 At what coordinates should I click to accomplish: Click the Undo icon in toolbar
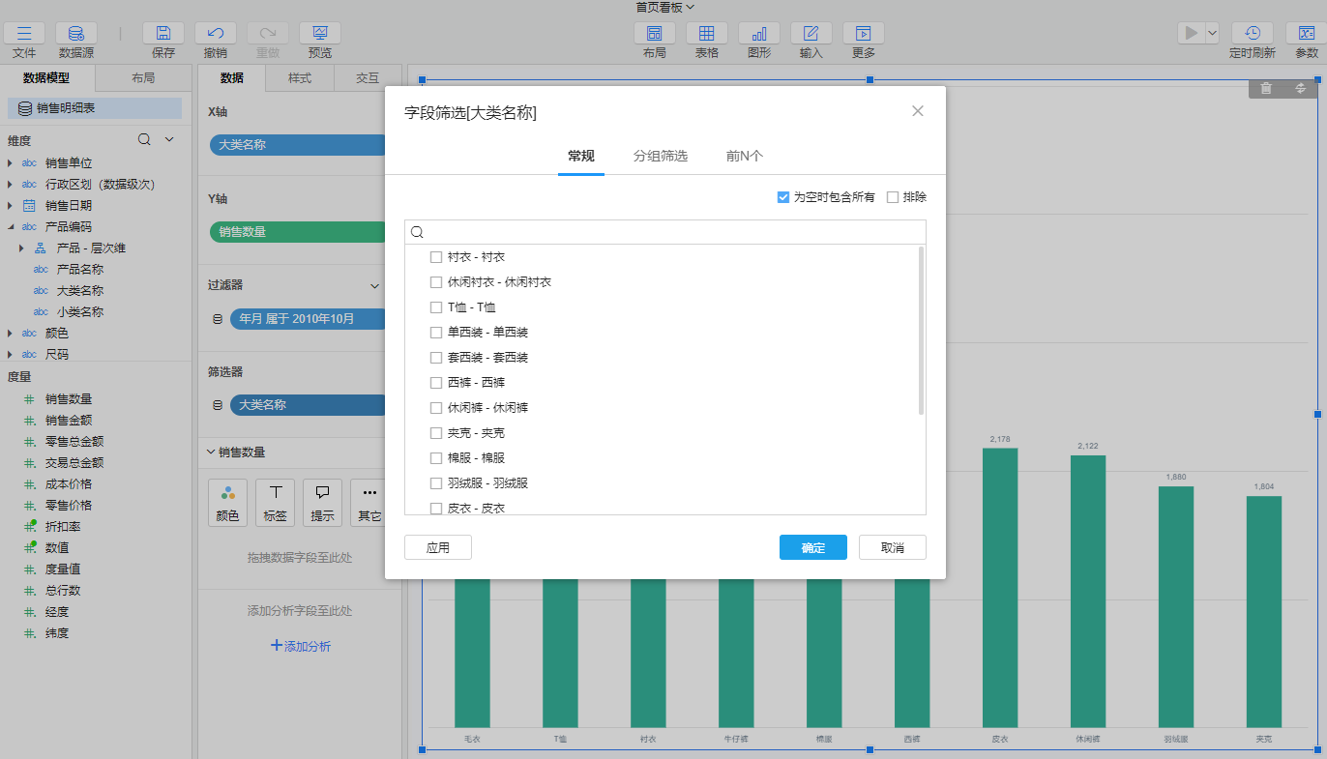(216, 34)
